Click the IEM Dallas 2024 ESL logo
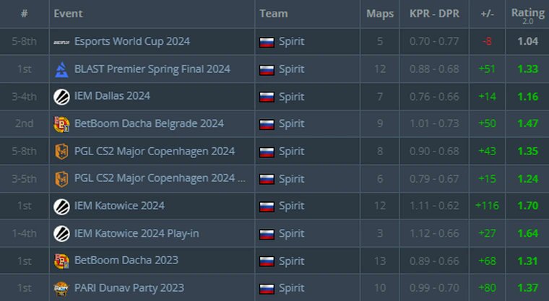 (61, 97)
